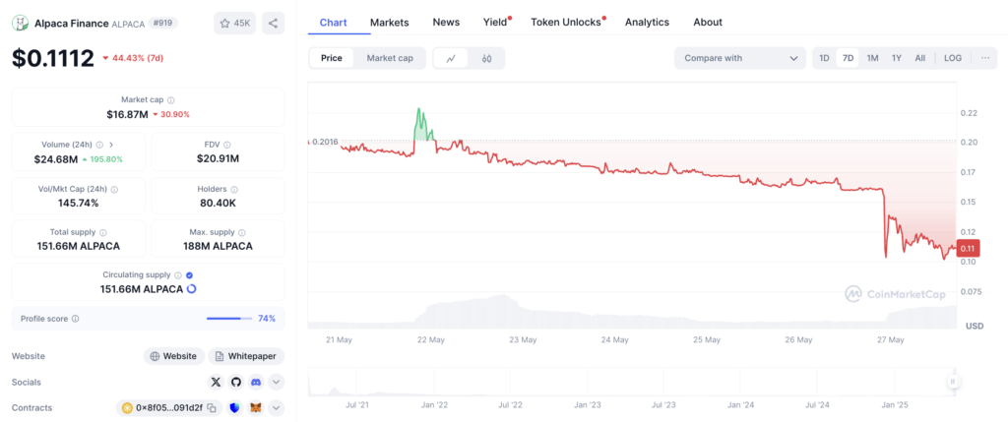This screenshot has width=1008, height=422.
Task: Click the circulating supply ring progress icon
Action: [191, 289]
